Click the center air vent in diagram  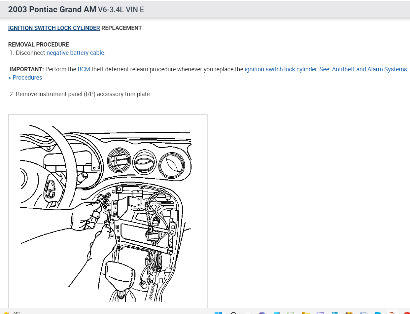pyautogui.click(x=144, y=162)
